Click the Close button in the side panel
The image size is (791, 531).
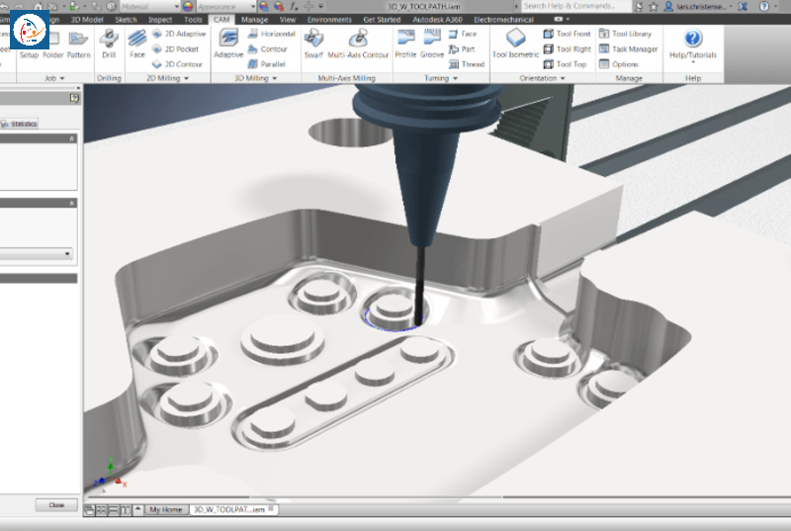point(56,504)
